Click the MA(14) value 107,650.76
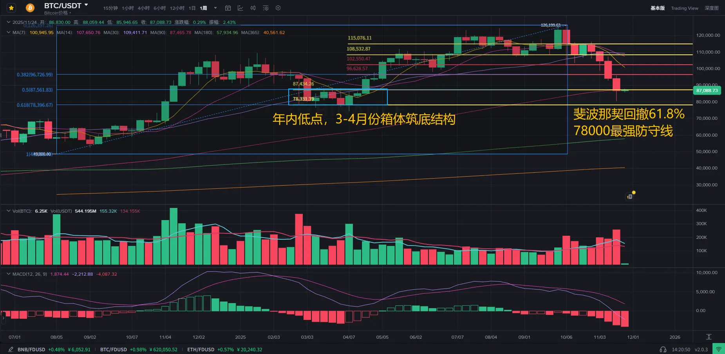This screenshot has width=725, height=354. (88, 33)
